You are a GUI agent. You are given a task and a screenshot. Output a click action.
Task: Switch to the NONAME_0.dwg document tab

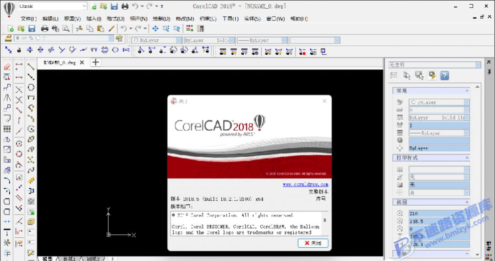tap(60, 62)
